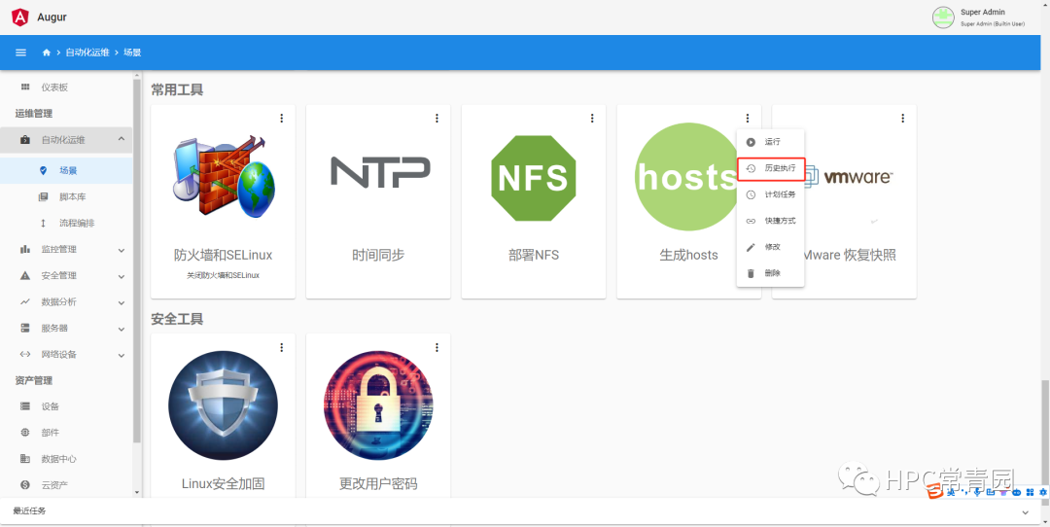Open the 云资产 sidebar item
Image resolution: width=1050 pixels, height=527 pixels.
[x=66, y=485]
